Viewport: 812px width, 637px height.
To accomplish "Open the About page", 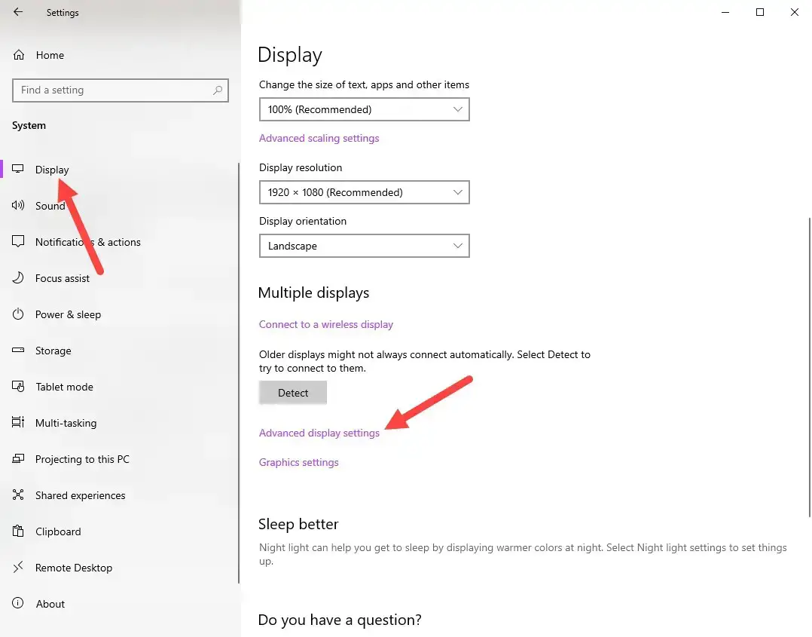I will tap(50, 604).
